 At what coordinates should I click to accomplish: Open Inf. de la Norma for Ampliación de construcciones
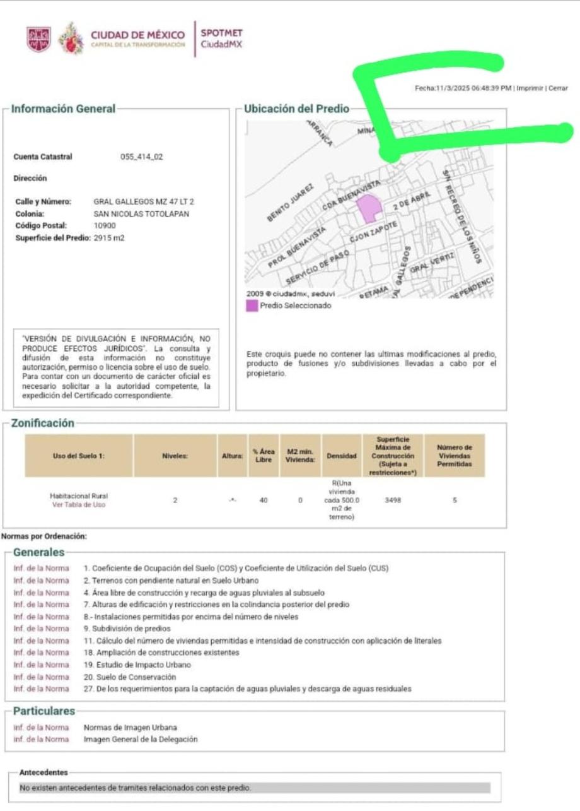41,653
